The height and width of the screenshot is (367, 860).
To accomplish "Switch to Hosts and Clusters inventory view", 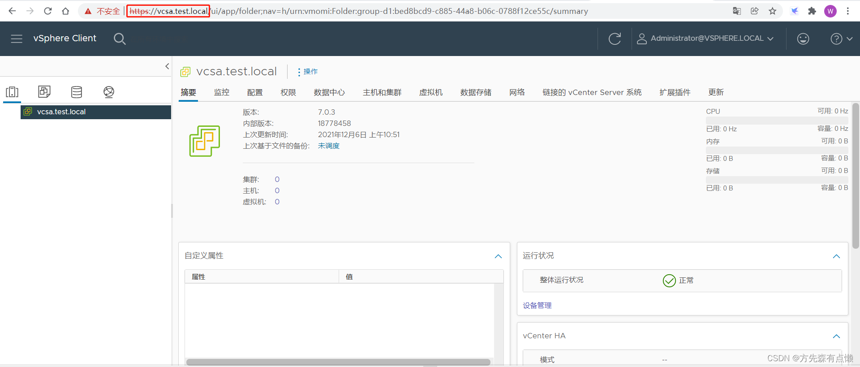I will [12, 92].
